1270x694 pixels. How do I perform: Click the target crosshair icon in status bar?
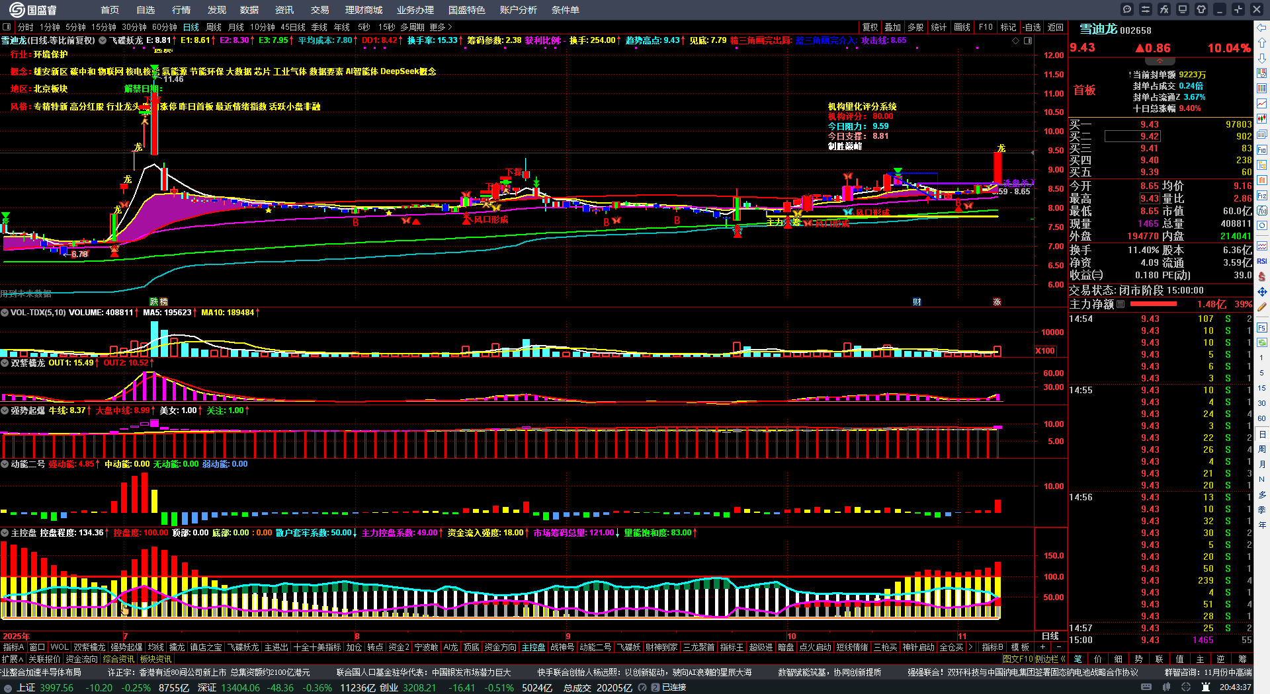pos(1187,687)
